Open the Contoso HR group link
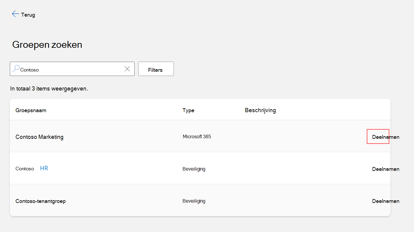 32,169
